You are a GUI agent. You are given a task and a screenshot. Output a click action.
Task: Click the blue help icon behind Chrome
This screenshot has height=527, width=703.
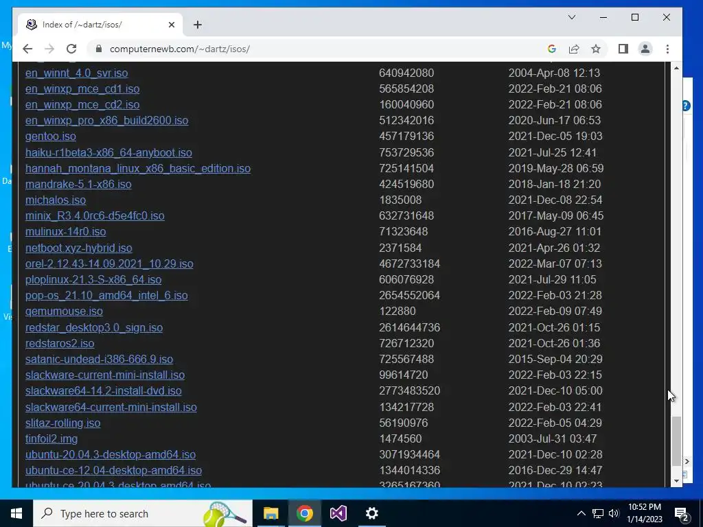click(687, 106)
